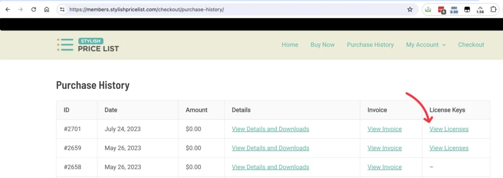Click the Date column header
This screenshot has height=178, width=503.
pos(138,110)
